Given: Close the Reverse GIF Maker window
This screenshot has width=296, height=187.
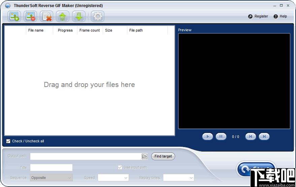Looking at the screenshot, I should point(288,6).
